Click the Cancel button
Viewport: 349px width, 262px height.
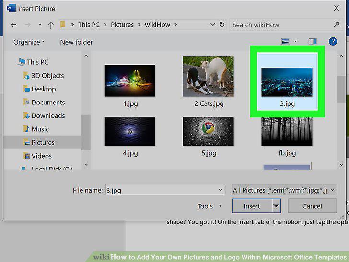pos(312,206)
